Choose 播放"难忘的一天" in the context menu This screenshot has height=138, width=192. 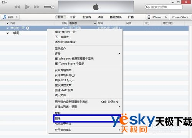click(85, 32)
